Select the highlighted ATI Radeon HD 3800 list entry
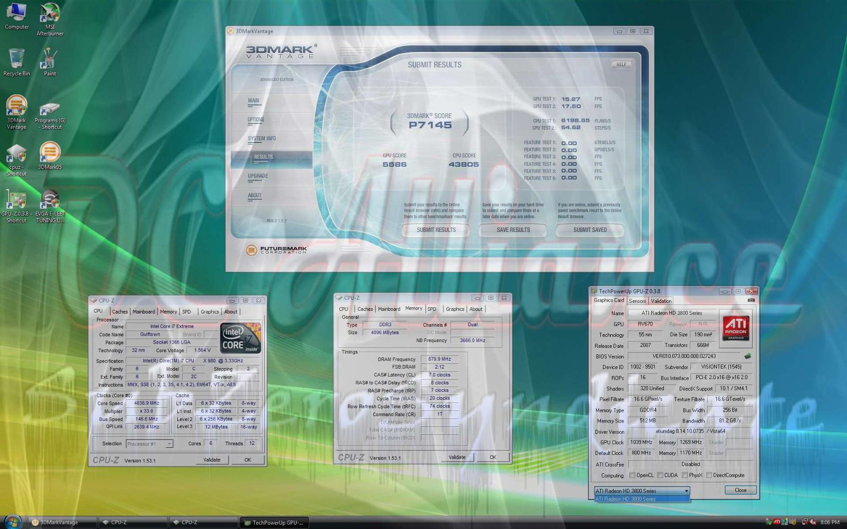 (642, 499)
